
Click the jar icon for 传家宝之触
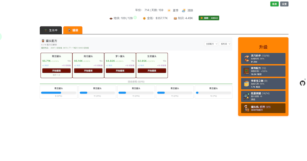tap(246, 84)
